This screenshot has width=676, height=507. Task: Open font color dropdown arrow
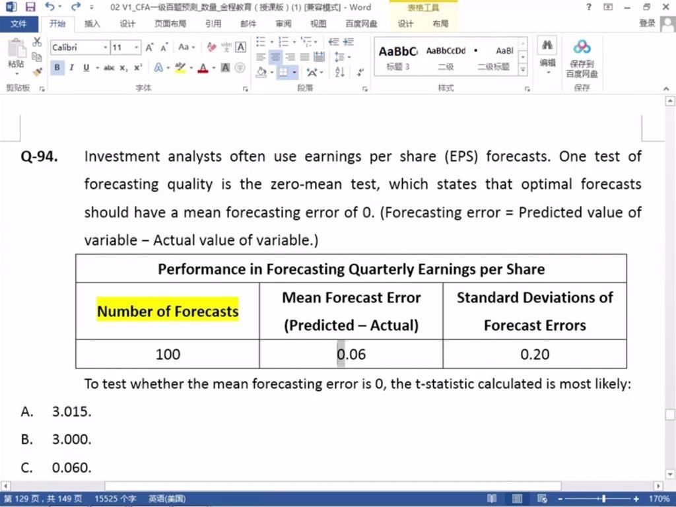214,68
